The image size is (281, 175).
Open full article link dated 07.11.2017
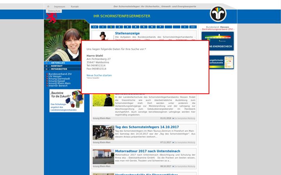click(x=185, y=142)
